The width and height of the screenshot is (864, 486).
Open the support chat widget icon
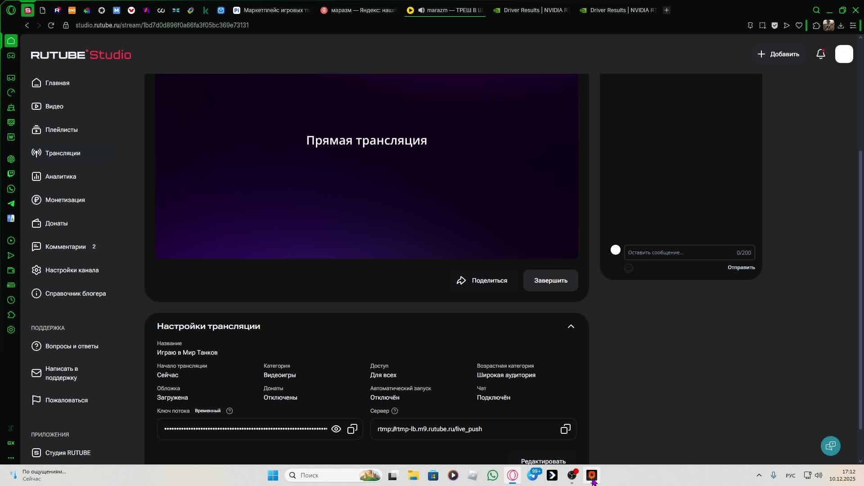pyautogui.click(x=830, y=445)
